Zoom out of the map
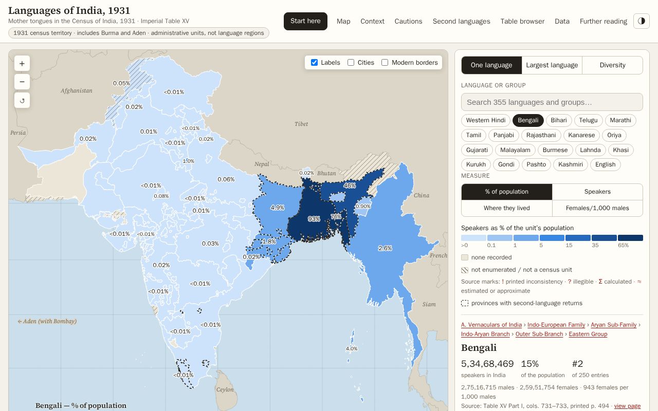The image size is (658, 411). (x=22, y=82)
